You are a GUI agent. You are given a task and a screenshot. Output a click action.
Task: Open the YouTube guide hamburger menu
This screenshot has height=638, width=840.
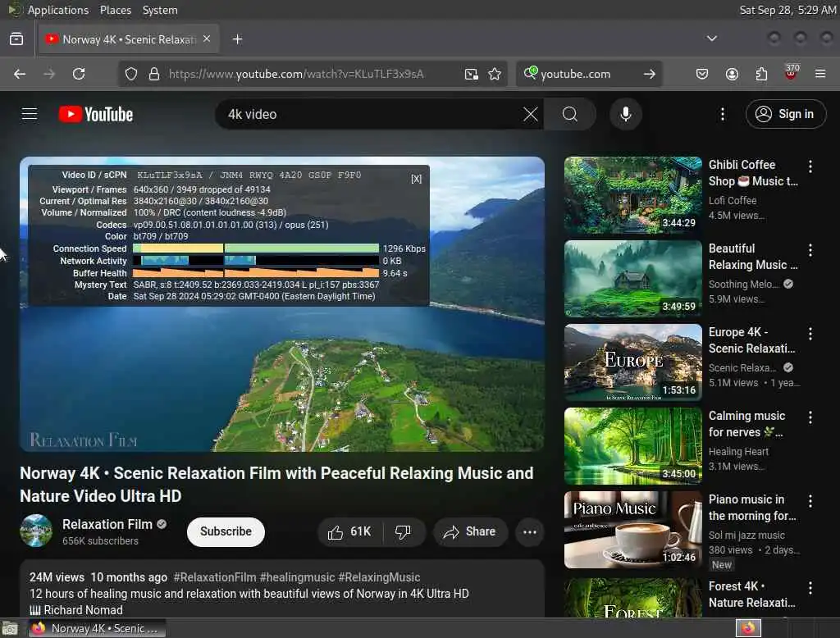pos(30,114)
